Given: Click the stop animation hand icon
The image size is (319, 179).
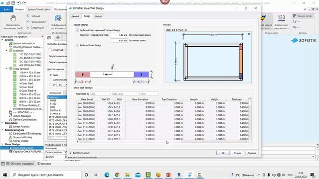Looking at the screenshot, I should pos(13,18).
